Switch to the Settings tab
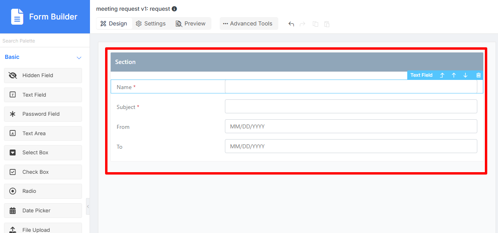The height and width of the screenshot is (233, 498). [150, 23]
